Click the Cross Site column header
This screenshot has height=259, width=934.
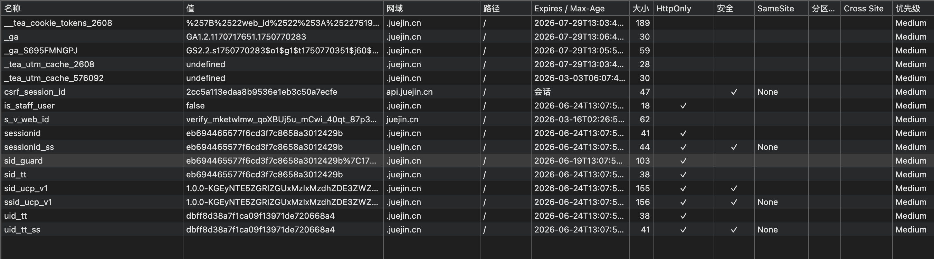(x=866, y=8)
